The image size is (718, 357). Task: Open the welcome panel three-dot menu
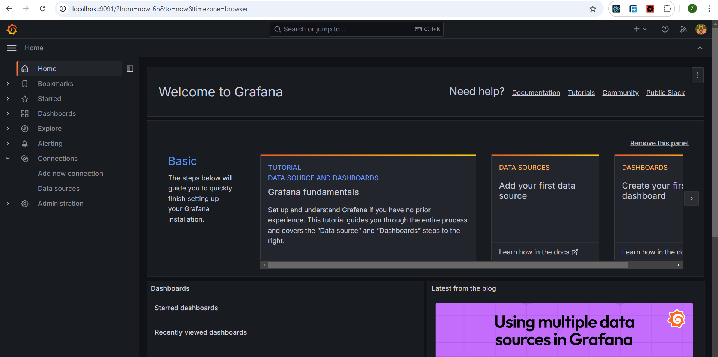(697, 75)
